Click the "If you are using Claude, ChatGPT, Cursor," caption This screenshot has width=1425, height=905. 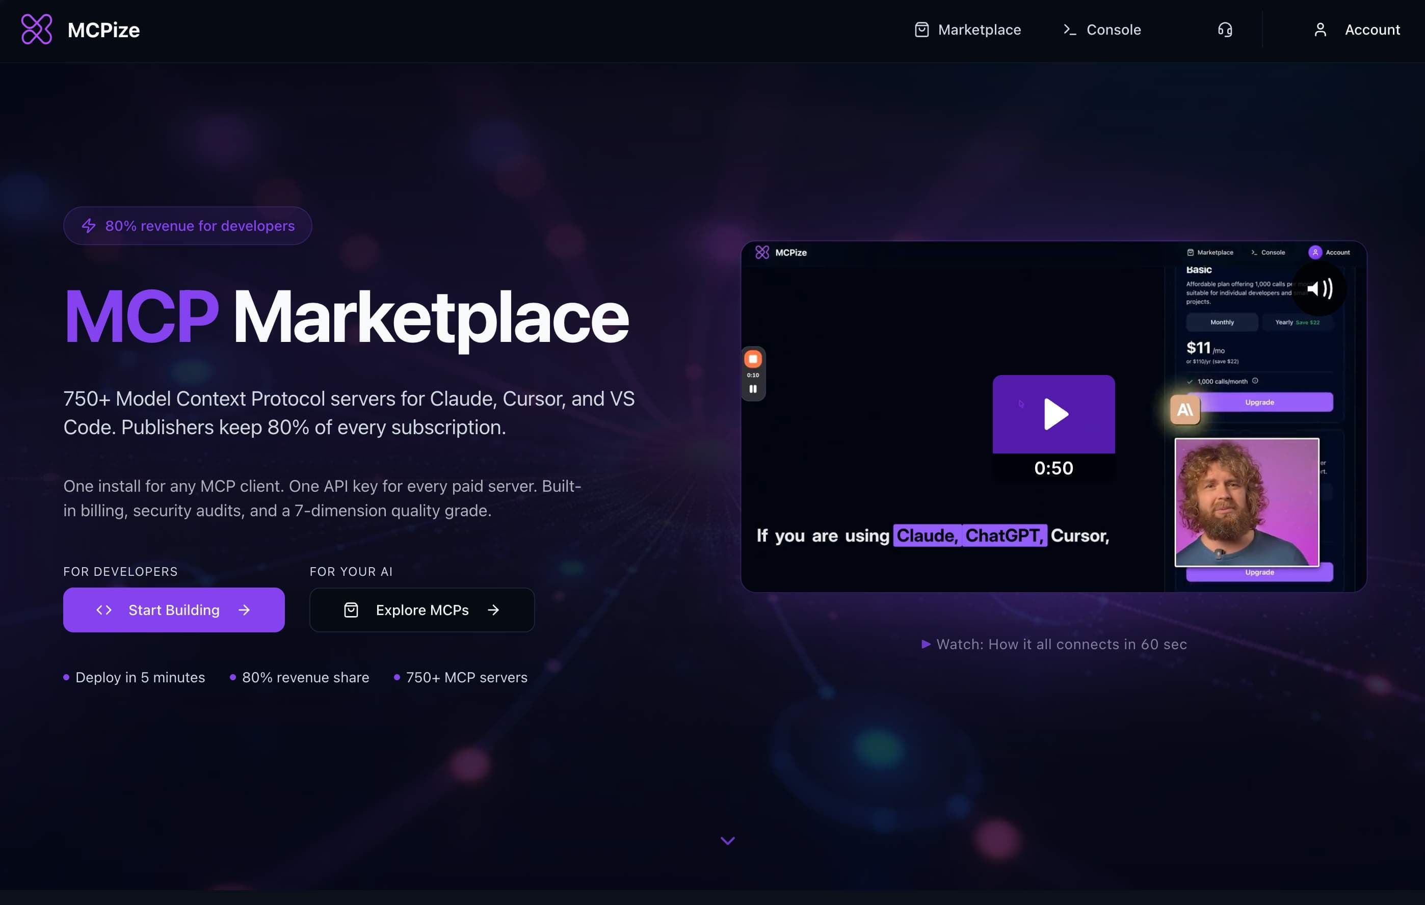point(933,536)
